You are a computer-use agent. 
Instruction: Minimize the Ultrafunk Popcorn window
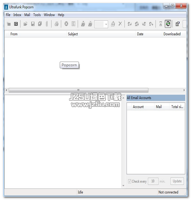(x=166, y=6)
